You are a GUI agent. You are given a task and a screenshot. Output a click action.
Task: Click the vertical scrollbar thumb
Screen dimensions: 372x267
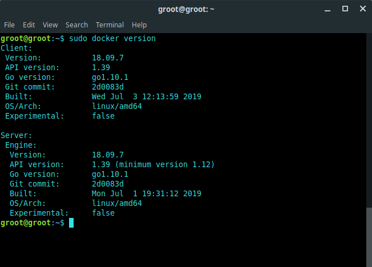(369, 237)
